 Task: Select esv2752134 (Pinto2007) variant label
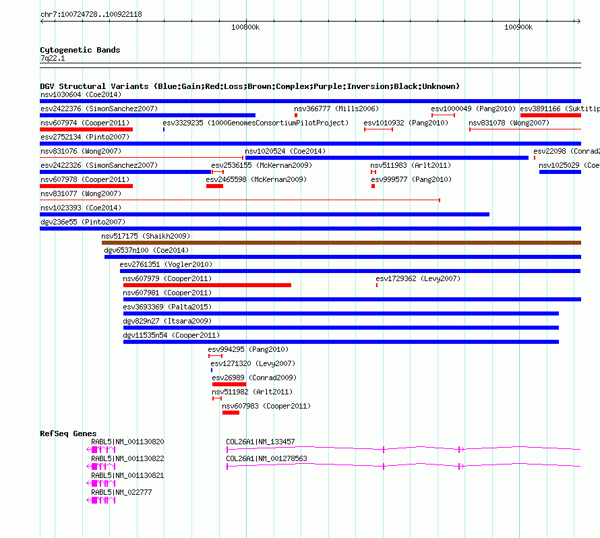pyautogui.click(x=85, y=137)
